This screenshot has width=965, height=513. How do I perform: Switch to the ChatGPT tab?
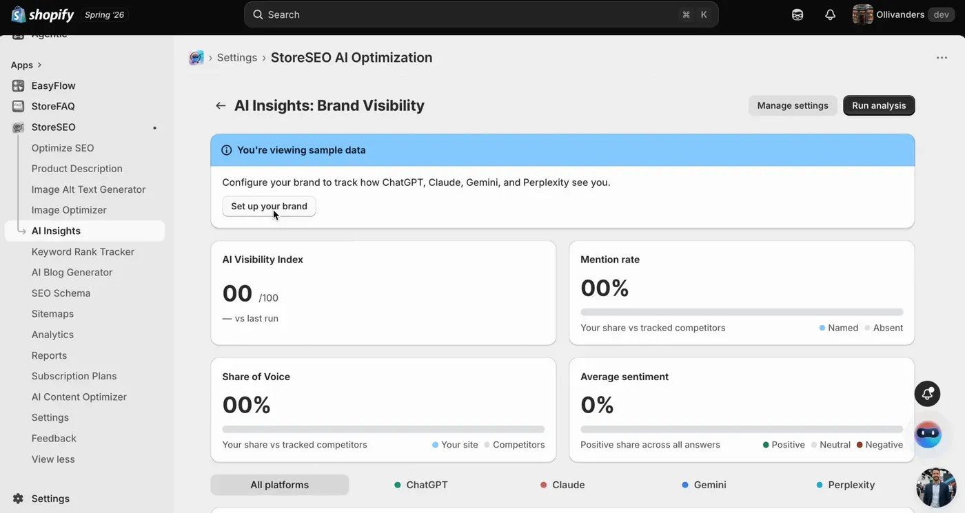pyautogui.click(x=420, y=485)
